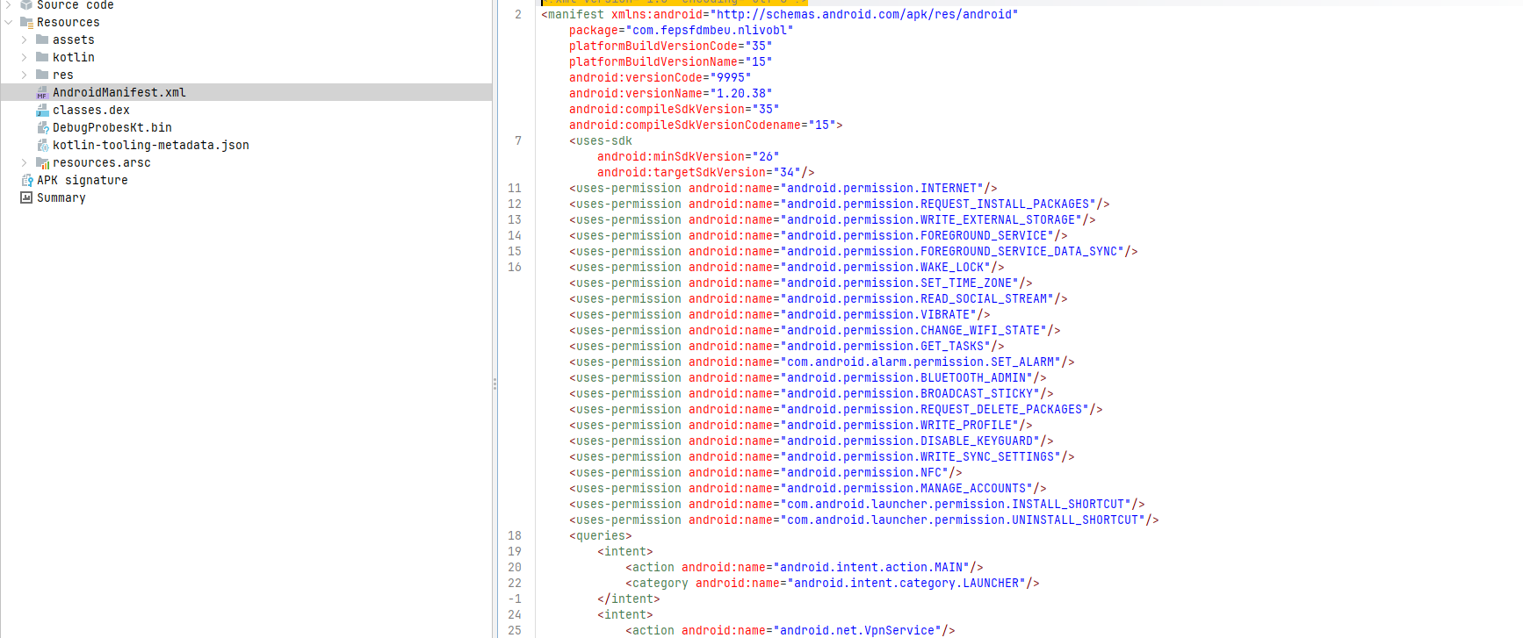Select the res folder label

(63, 75)
